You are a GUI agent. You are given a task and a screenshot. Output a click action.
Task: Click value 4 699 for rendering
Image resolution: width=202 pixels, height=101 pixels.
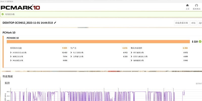coord(186,56)
